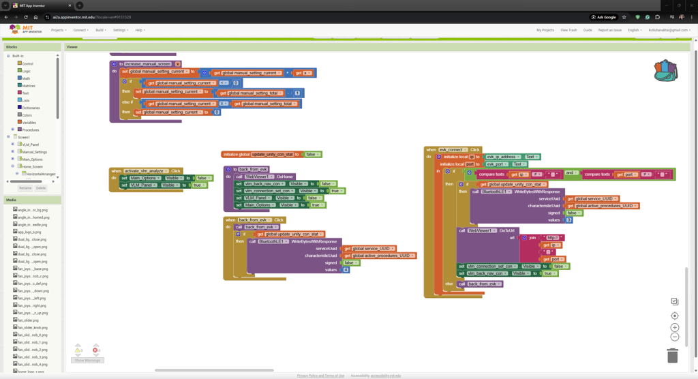Click Report an Issue link
Image resolution: width=698 pixels, height=379 pixels.
click(610, 30)
